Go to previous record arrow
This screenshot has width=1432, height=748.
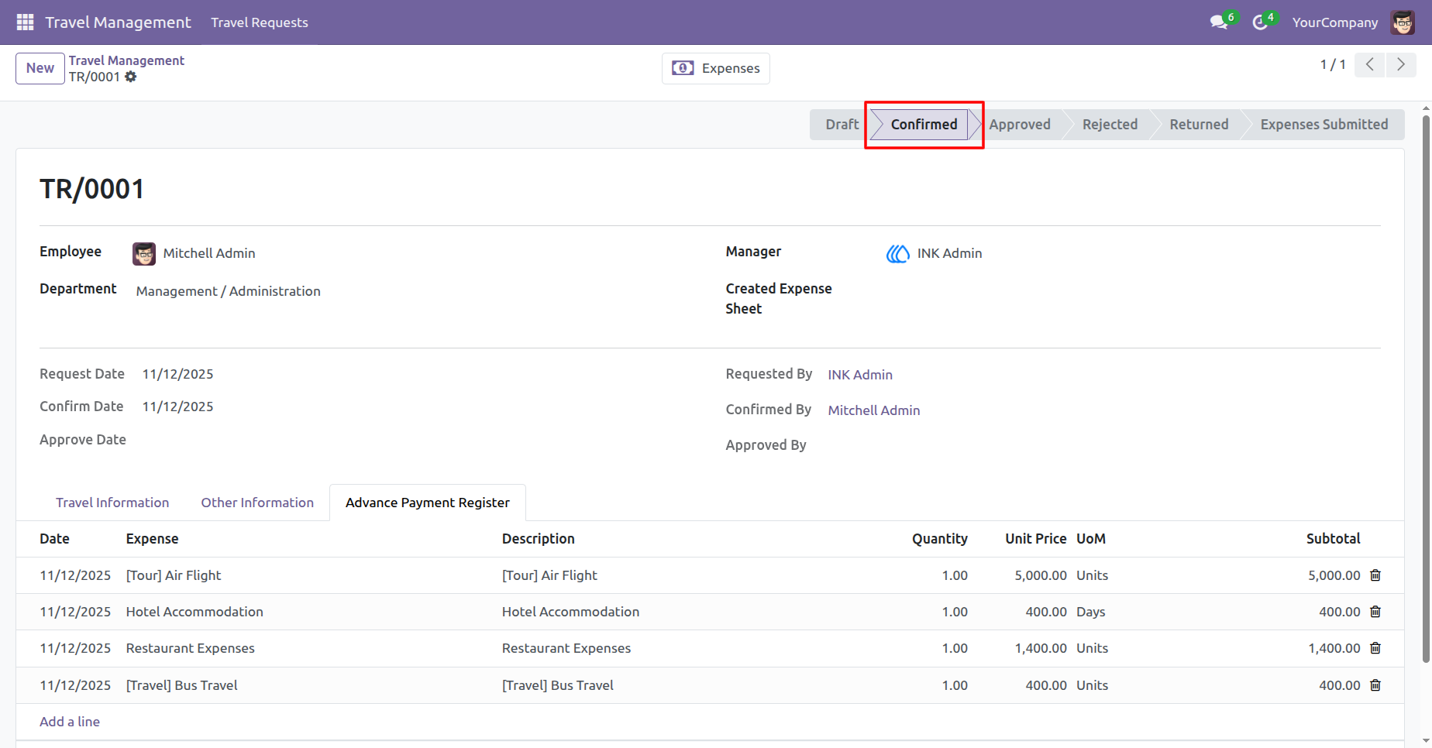(1370, 65)
